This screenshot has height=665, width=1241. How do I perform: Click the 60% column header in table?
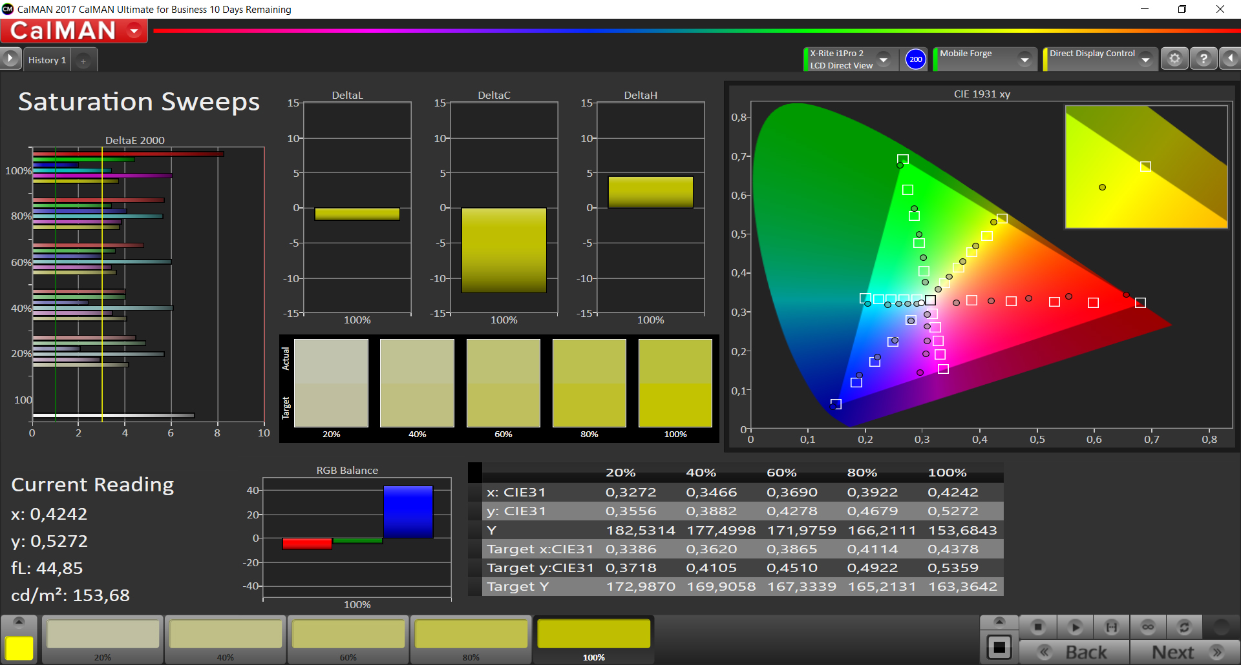pyautogui.click(x=781, y=473)
